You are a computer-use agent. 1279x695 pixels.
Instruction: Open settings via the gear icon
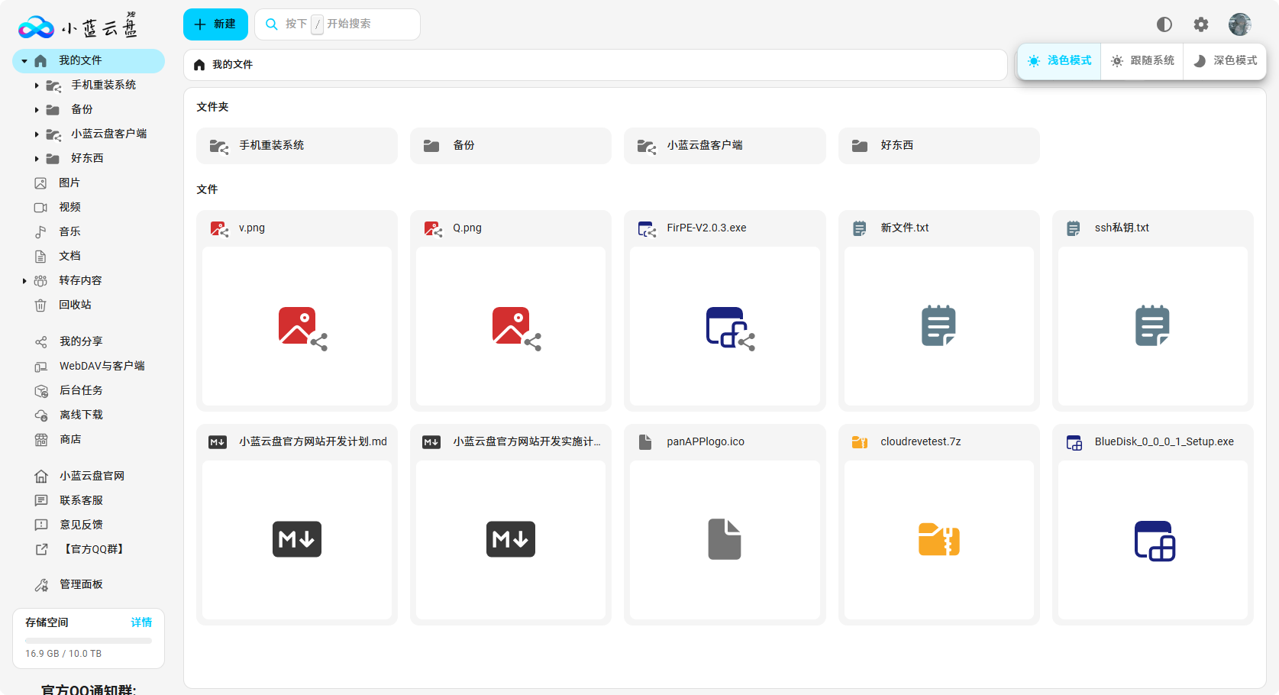tap(1201, 24)
